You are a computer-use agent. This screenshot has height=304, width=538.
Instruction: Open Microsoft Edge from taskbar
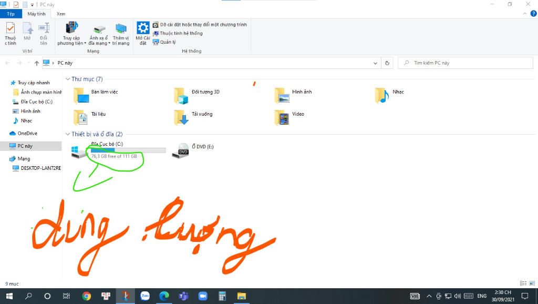point(164,296)
